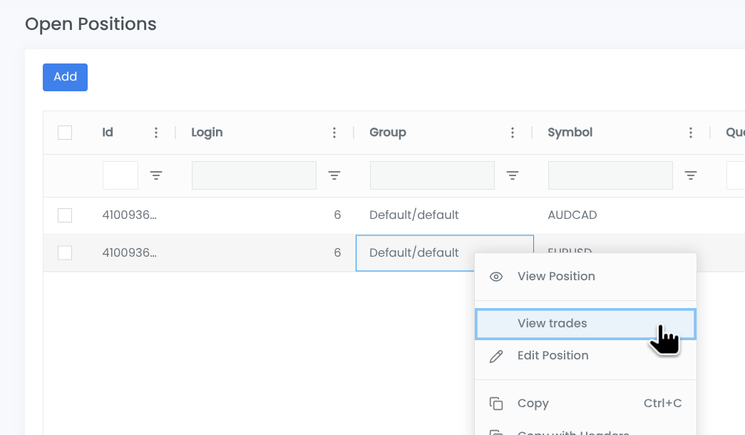
Task: Click the Group filter input box
Action: [432, 175]
